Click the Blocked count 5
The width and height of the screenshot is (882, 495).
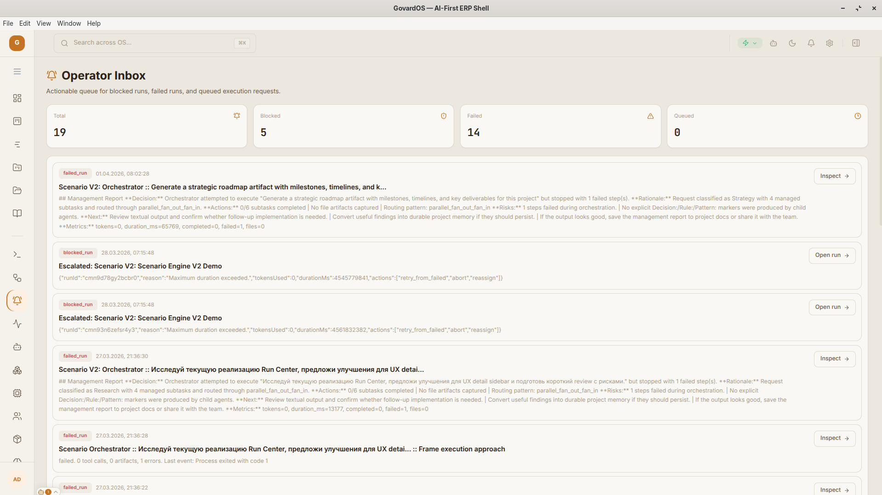[x=263, y=133]
